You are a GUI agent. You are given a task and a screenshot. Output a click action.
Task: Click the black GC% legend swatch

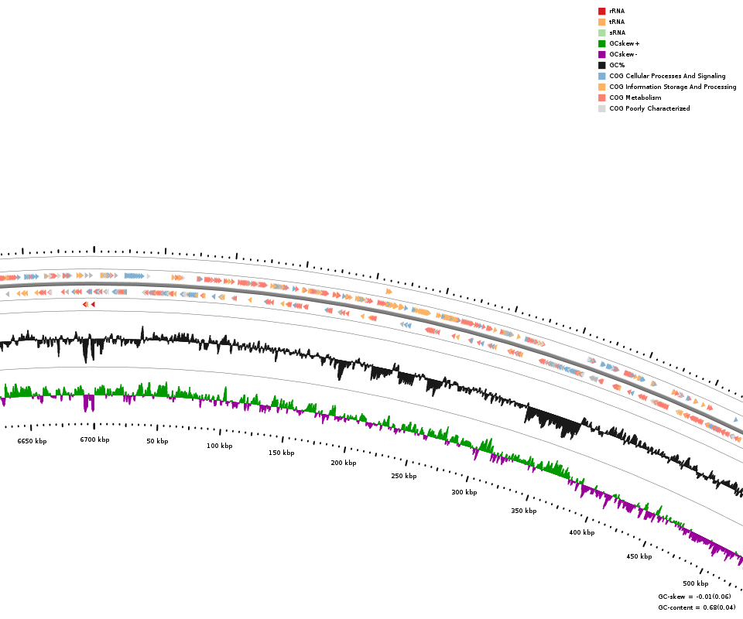coord(601,65)
